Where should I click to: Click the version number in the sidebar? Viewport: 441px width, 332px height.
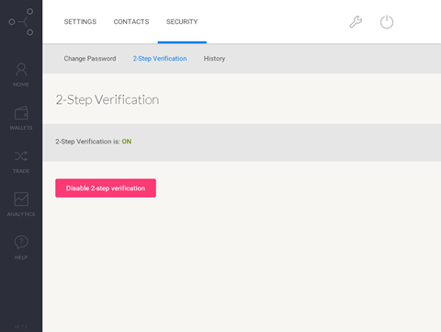click(x=21, y=326)
